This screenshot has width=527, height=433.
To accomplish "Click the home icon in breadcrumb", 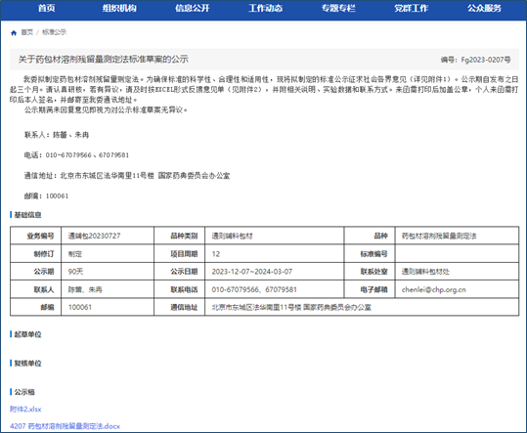I will click(x=14, y=32).
